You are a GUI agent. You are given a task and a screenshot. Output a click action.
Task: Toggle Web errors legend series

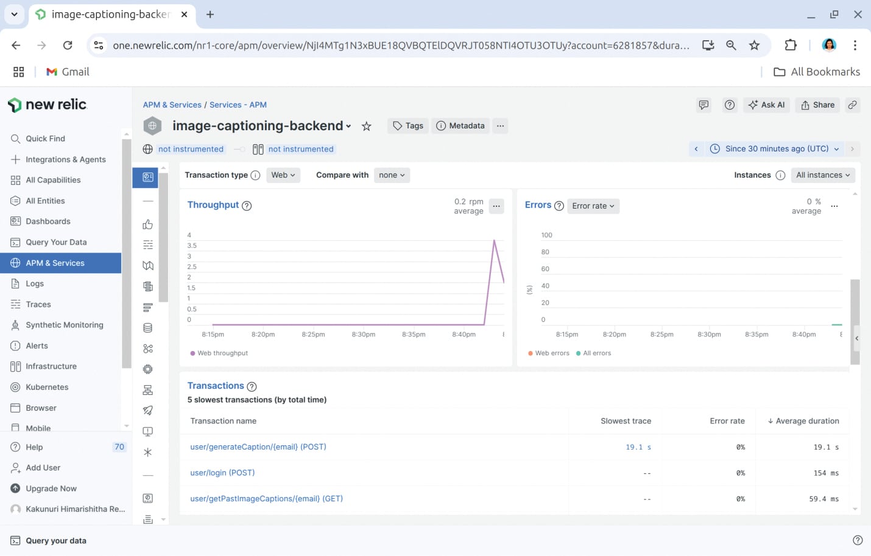(x=549, y=353)
